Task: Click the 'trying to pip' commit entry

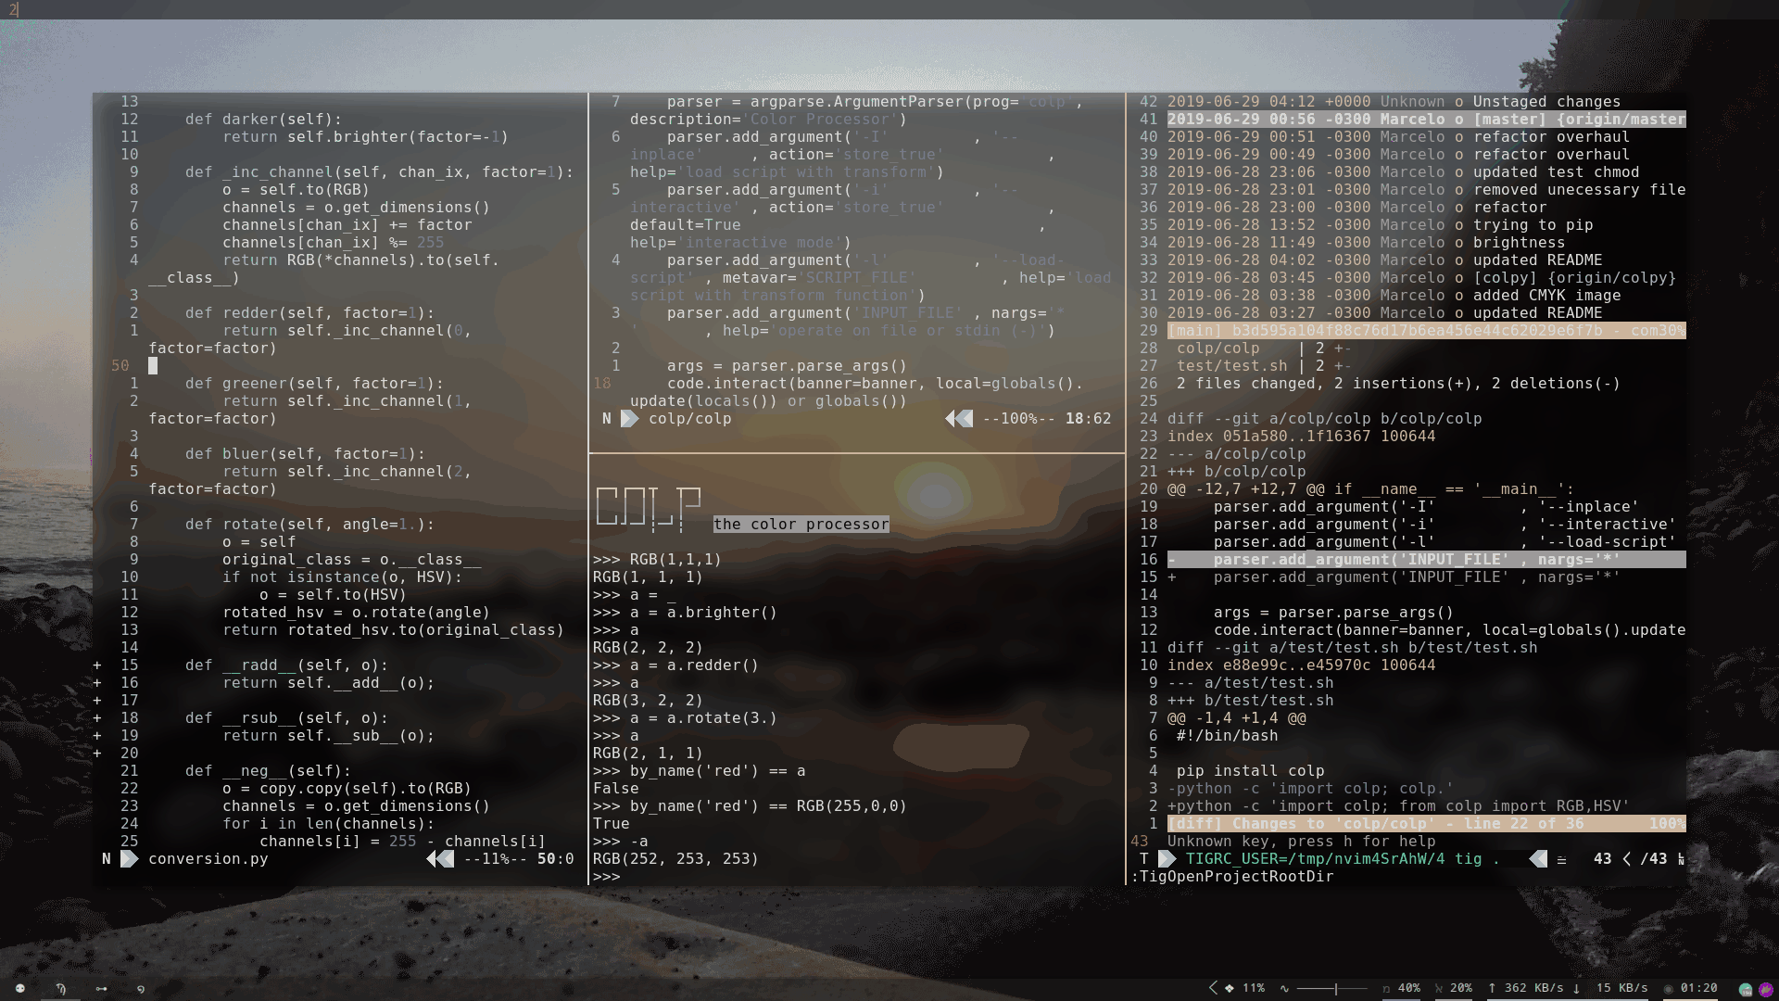Action: 1533,225
